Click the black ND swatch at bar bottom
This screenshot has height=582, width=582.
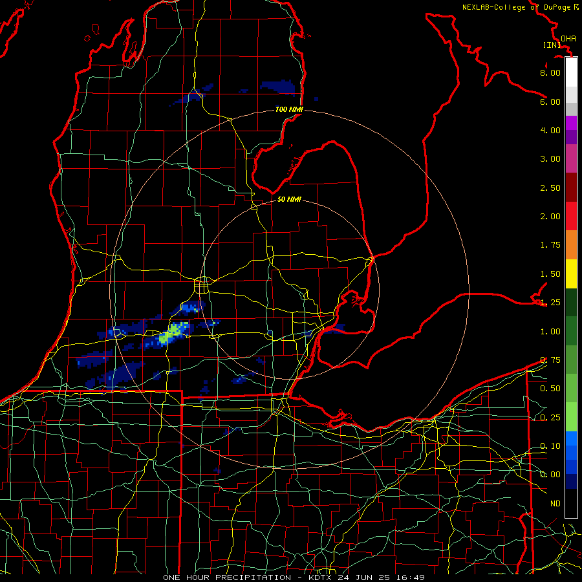[571, 503]
